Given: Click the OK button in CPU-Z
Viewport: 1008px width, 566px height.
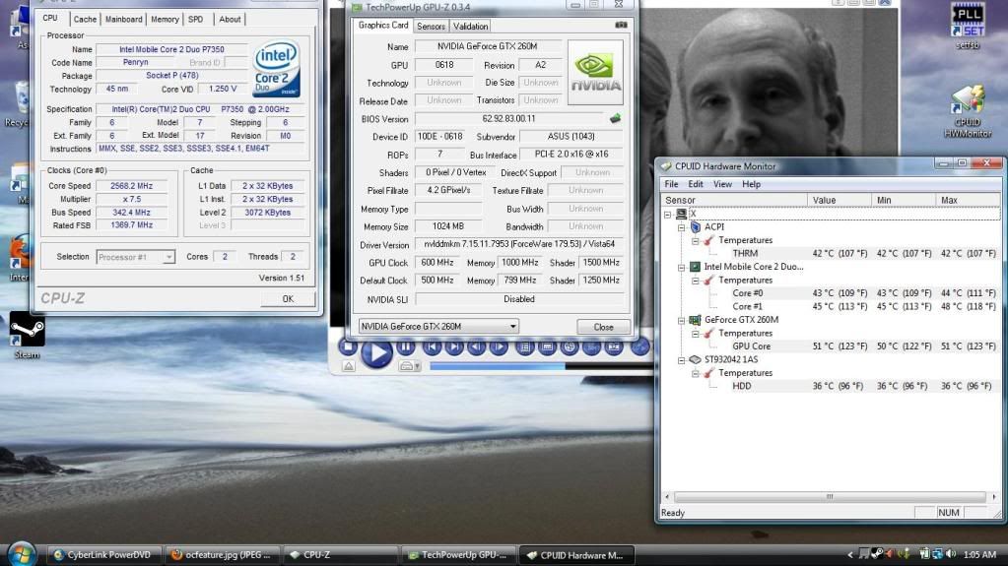Looking at the screenshot, I should [x=288, y=298].
